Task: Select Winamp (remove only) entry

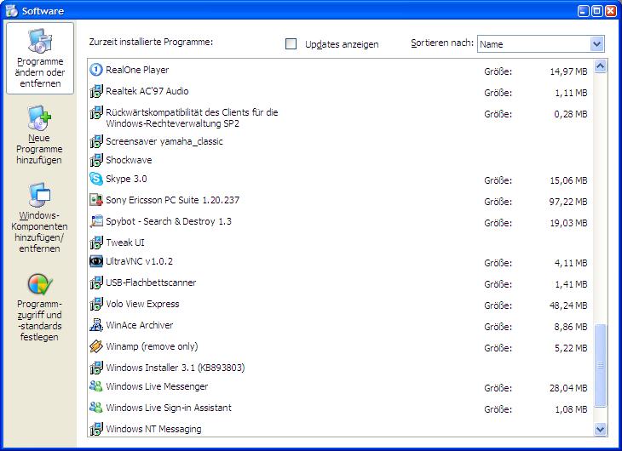Action: coord(152,346)
